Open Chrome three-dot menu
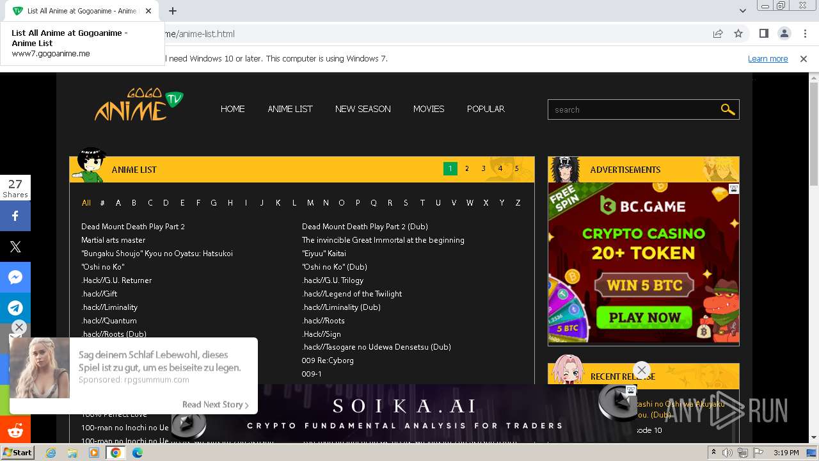Image resolution: width=819 pixels, height=461 pixels. click(805, 33)
